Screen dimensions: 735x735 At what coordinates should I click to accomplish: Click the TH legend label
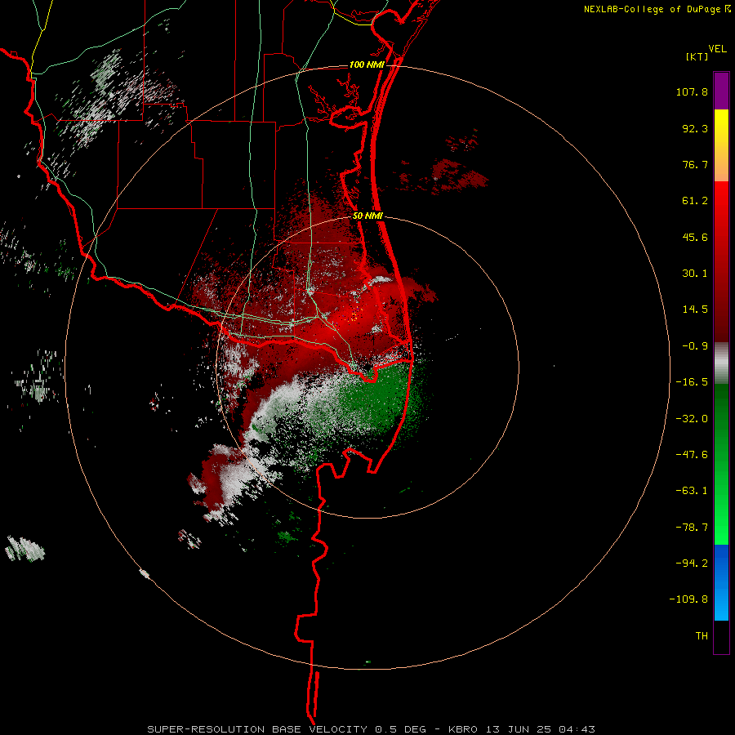pos(702,636)
